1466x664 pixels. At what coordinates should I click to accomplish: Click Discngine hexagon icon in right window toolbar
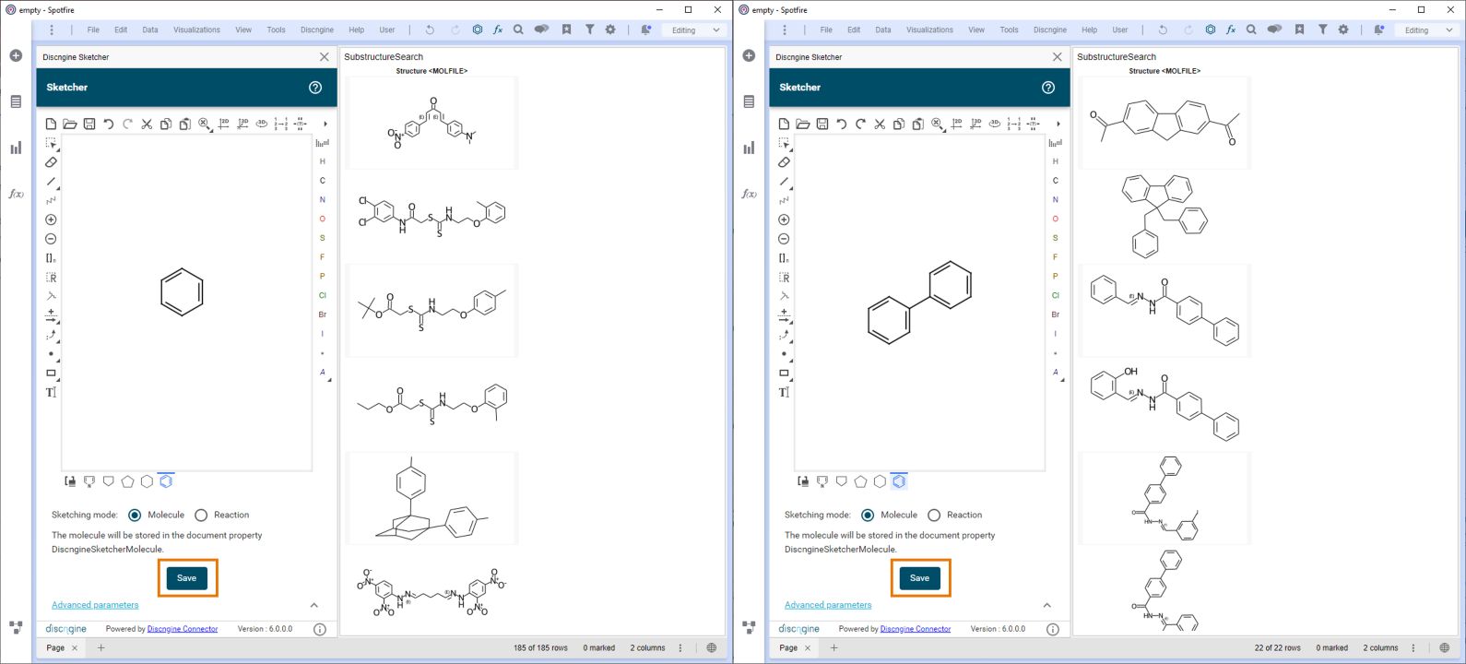pos(1211,30)
